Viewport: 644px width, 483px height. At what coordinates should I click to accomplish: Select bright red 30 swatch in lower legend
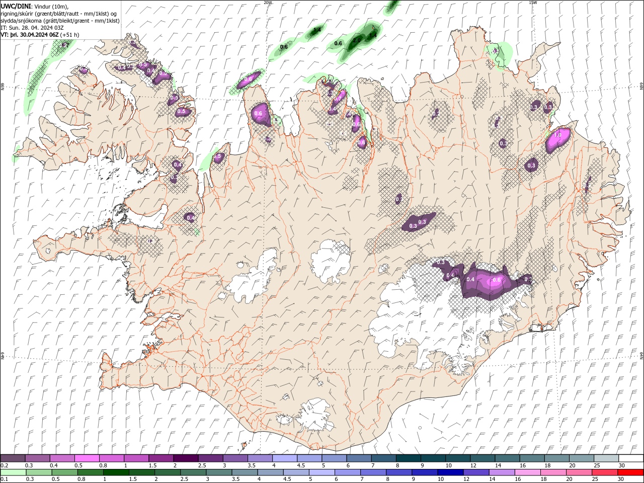(x=630, y=472)
